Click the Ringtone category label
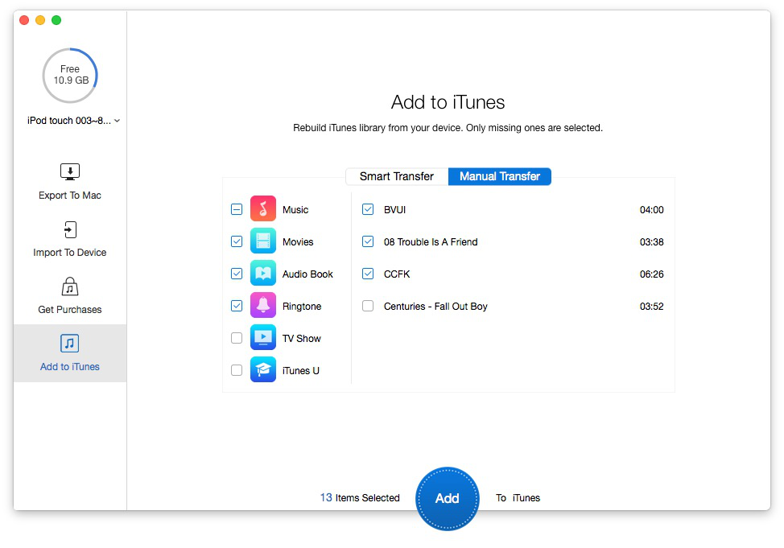Viewport: 784px width, 548px height. [x=302, y=306]
